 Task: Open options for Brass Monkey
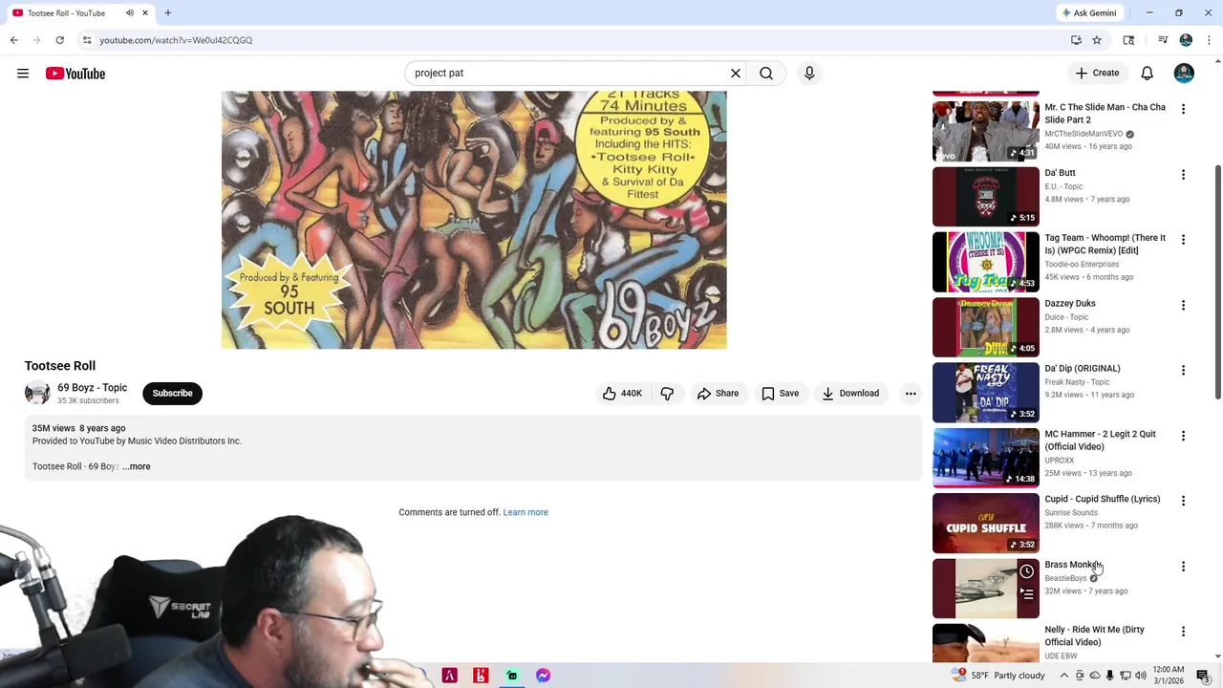[x=1183, y=567]
